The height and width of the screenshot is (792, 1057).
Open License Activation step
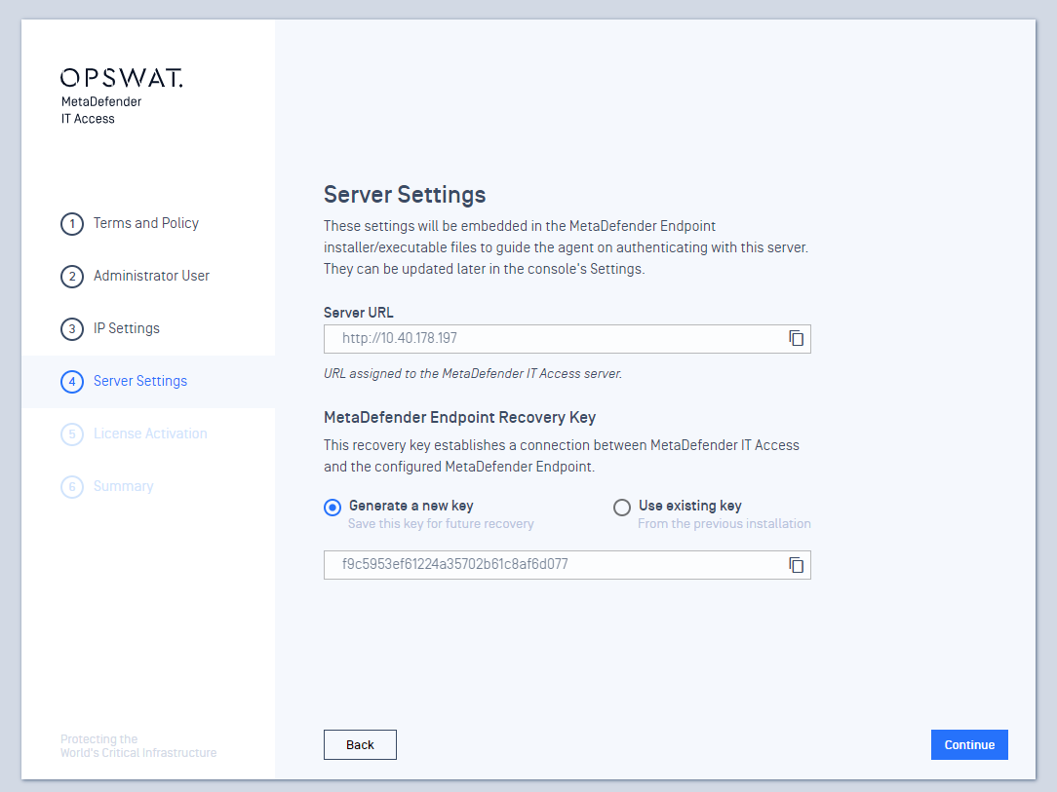click(150, 434)
